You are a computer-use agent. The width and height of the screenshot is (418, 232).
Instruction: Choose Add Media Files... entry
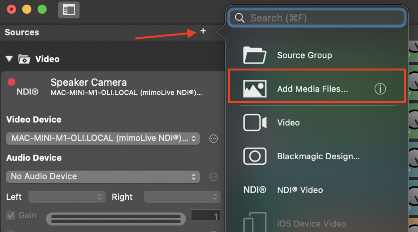pyautogui.click(x=317, y=86)
